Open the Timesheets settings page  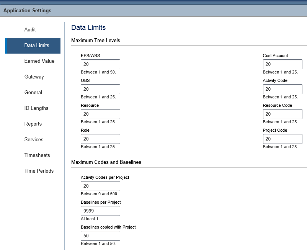[37, 155]
